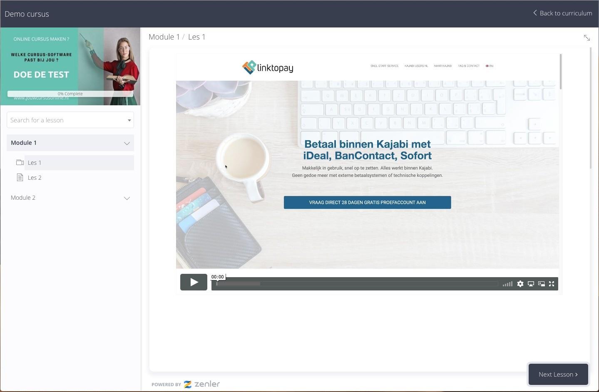Click Module 1 in the breadcrumb
599x392 pixels.
pos(164,37)
